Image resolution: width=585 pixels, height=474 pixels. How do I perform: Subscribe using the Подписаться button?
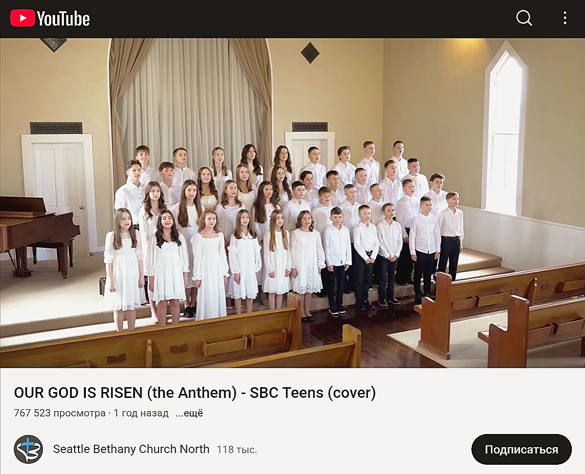pyautogui.click(x=522, y=449)
